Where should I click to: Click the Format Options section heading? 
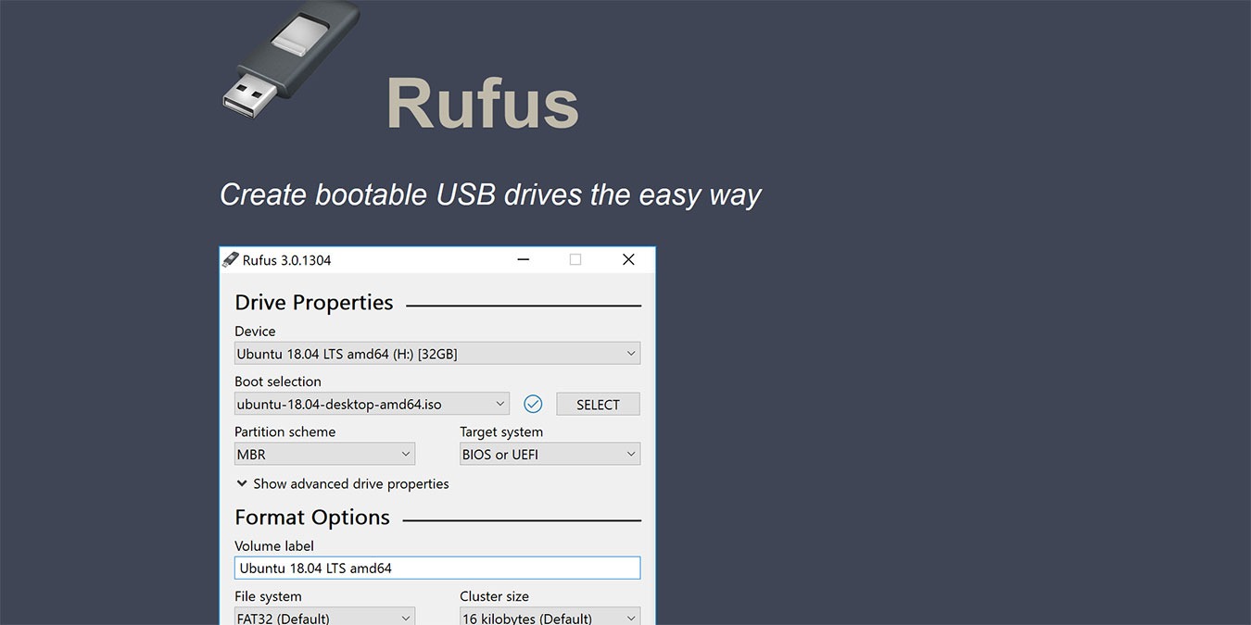tap(311, 517)
